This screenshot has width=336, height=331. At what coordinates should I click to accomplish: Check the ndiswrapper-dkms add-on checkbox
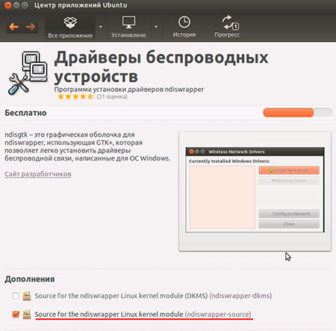[x=16, y=296]
